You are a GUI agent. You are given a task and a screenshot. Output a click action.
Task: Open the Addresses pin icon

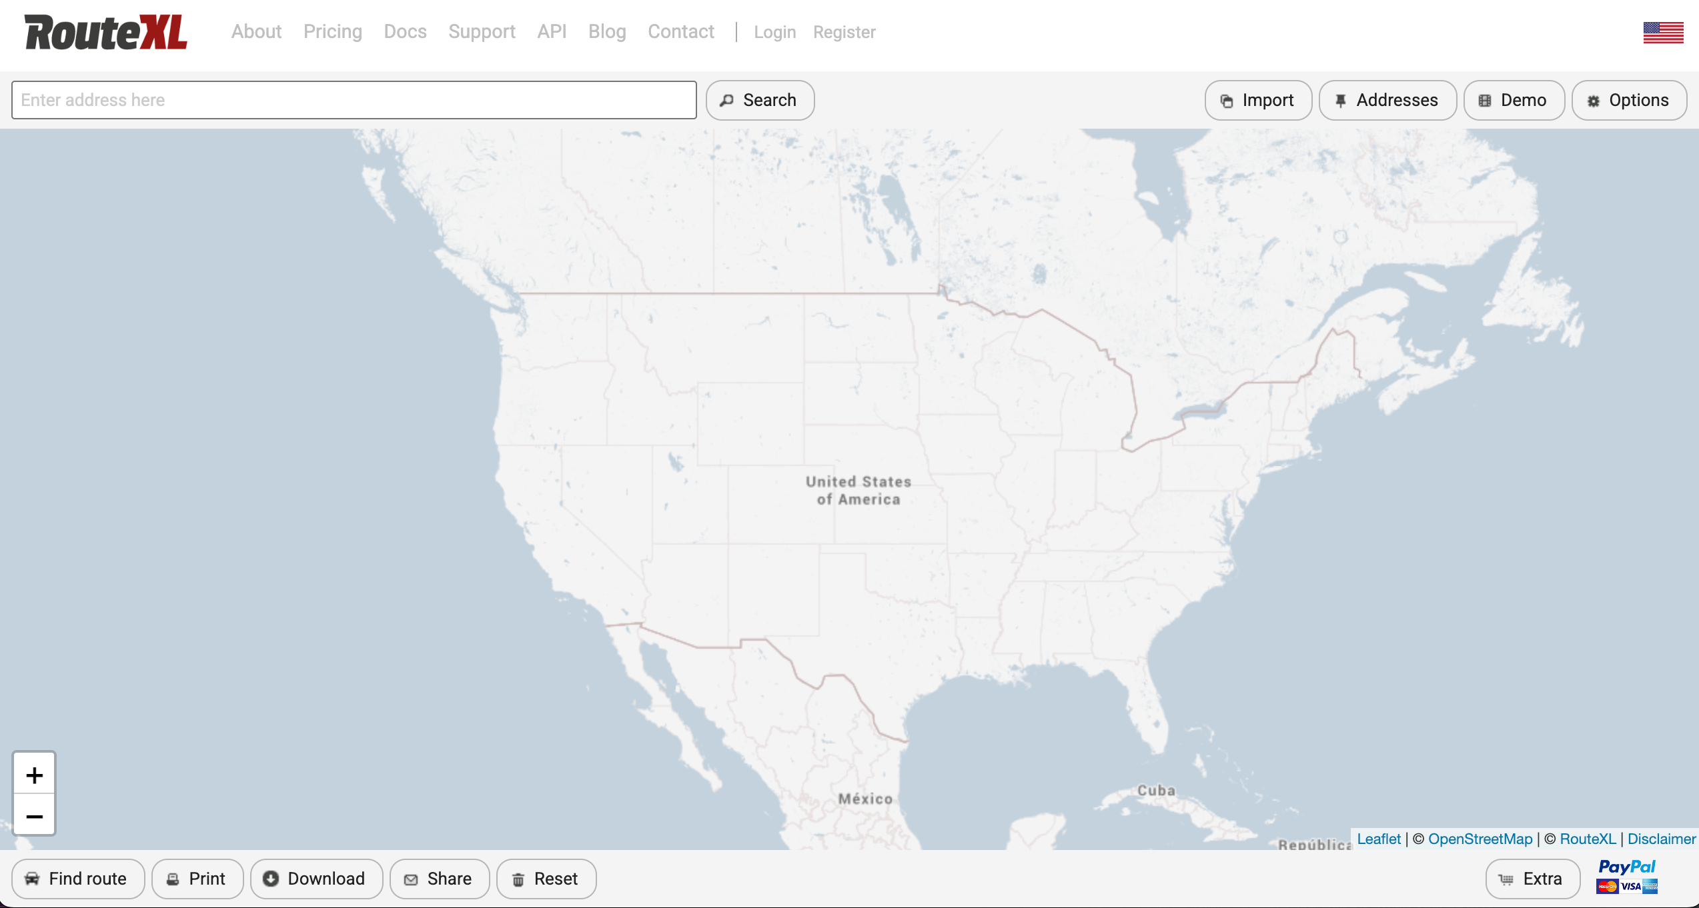[x=1341, y=100]
